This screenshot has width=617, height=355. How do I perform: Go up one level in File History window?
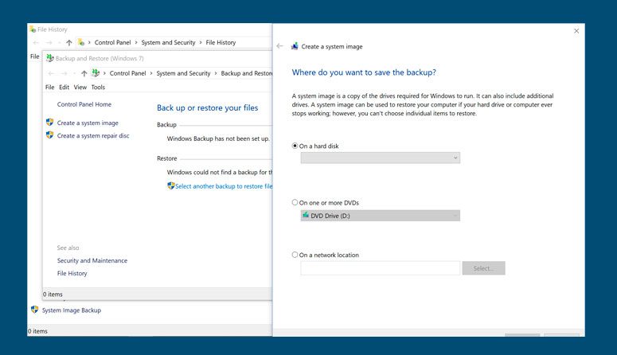click(68, 42)
